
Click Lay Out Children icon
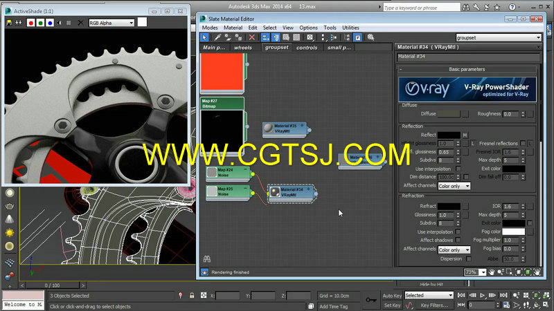(334, 37)
